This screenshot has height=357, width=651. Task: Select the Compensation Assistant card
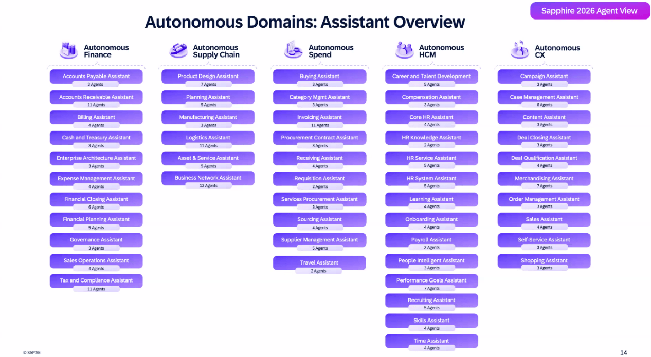click(x=431, y=97)
